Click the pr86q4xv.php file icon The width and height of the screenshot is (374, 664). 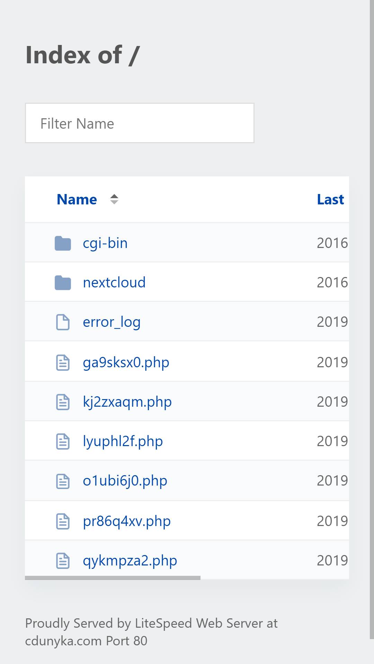[x=63, y=521]
